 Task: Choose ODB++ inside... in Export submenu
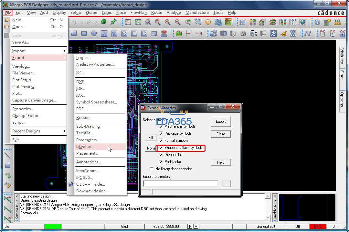[100, 184]
